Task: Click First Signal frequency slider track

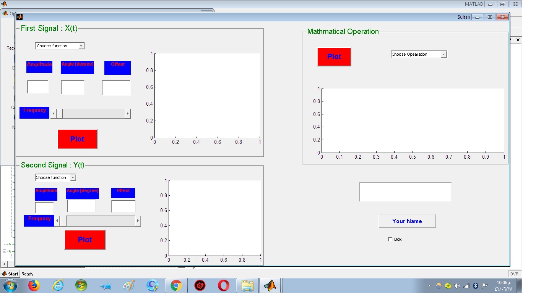Action: (94, 113)
